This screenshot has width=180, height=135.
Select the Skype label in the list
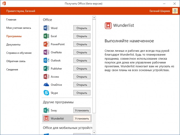54,93
